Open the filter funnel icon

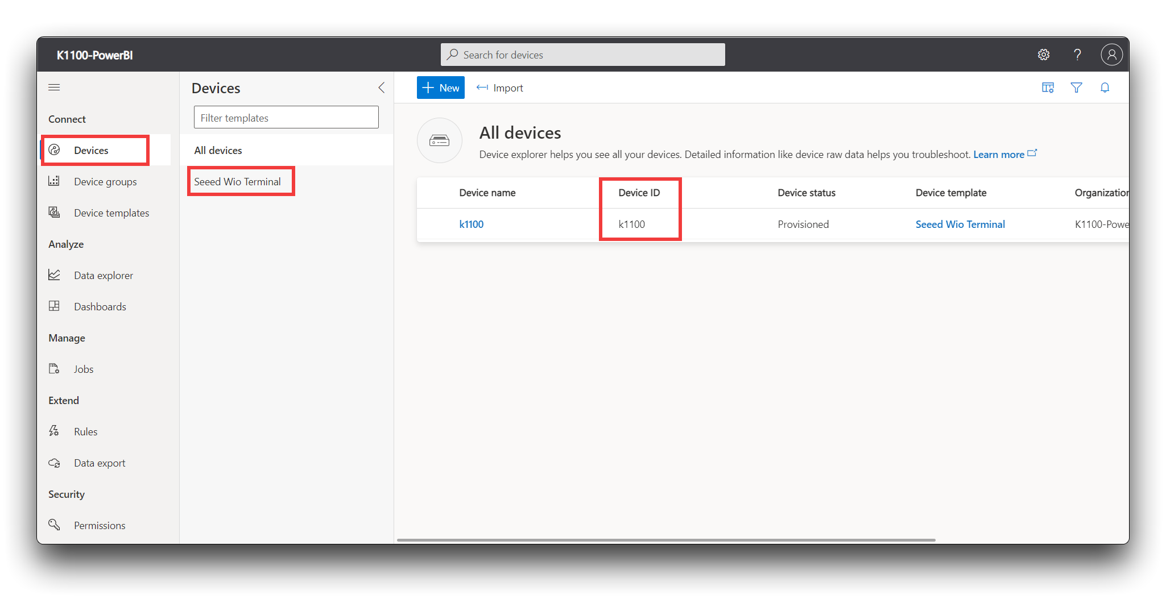tap(1076, 88)
